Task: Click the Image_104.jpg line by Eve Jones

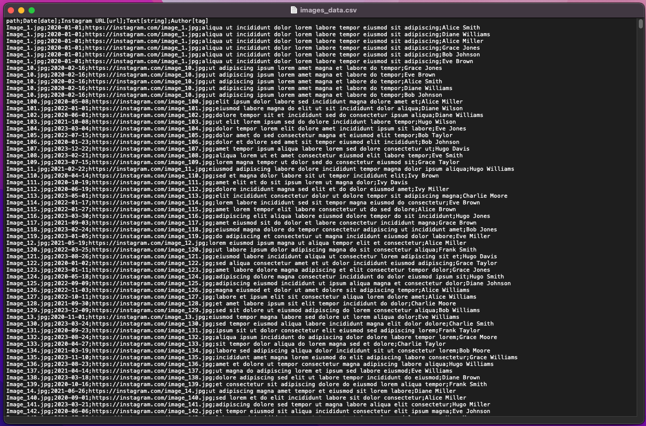Action: click(x=236, y=128)
